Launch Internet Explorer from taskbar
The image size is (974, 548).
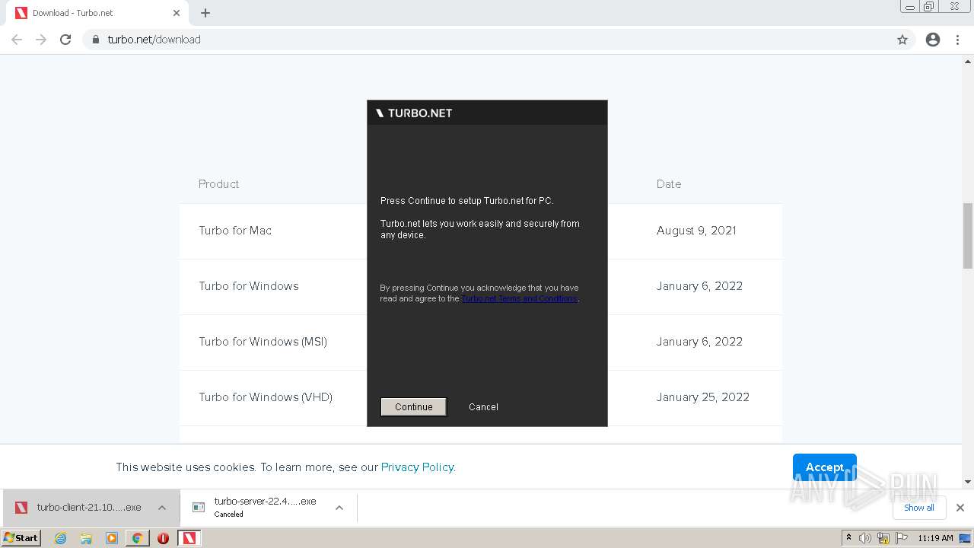coord(61,537)
